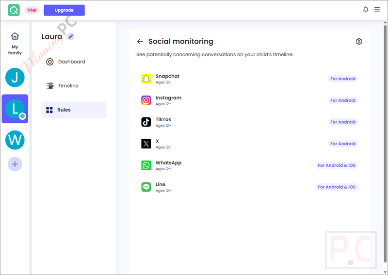Click TikTok's For Android tag
Image resolution: width=388 pixels, height=275 pixels.
coord(343,122)
